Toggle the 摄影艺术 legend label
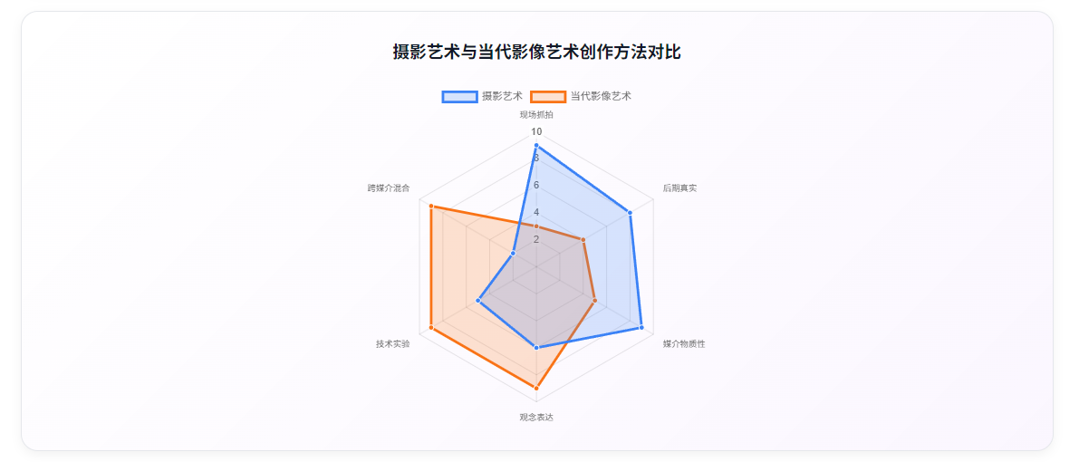The height and width of the screenshot is (462, 1079). (502, 96)
